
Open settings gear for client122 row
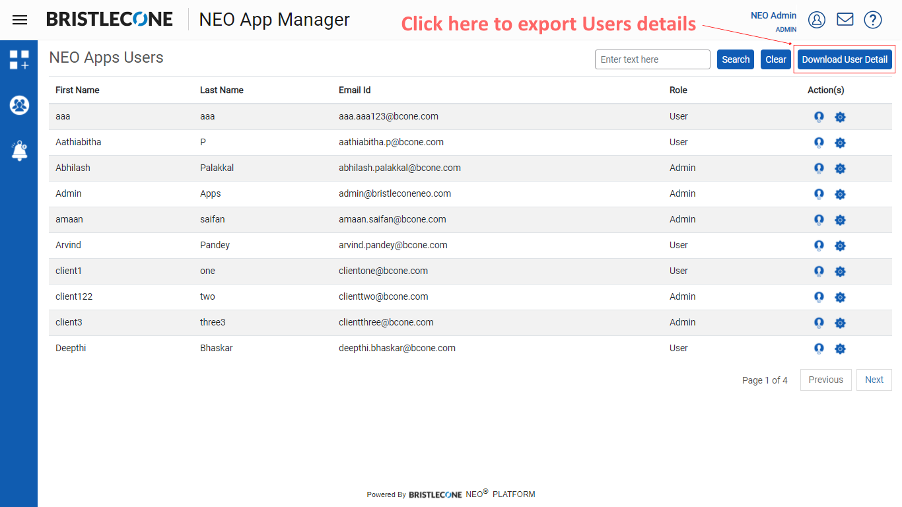[x=840, y=297]
